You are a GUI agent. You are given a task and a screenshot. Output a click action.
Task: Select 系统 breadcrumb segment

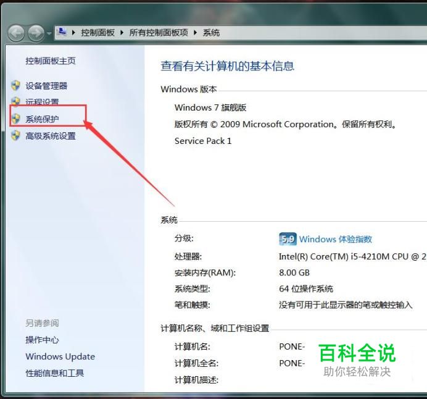point(211,33)
